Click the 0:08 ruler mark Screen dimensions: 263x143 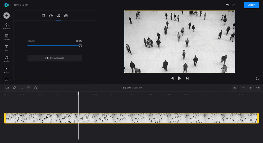pos(150,94)
